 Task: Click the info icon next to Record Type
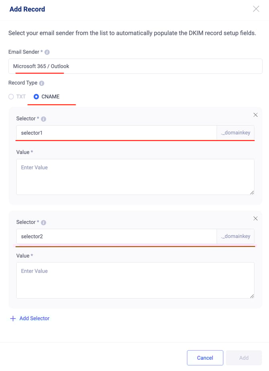42,83
